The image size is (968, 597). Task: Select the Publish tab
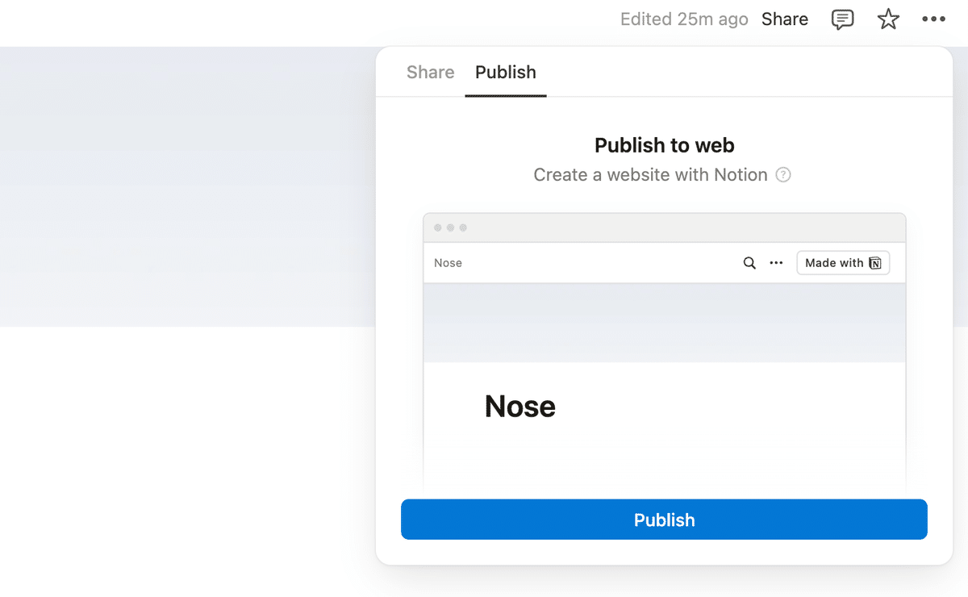506,72
